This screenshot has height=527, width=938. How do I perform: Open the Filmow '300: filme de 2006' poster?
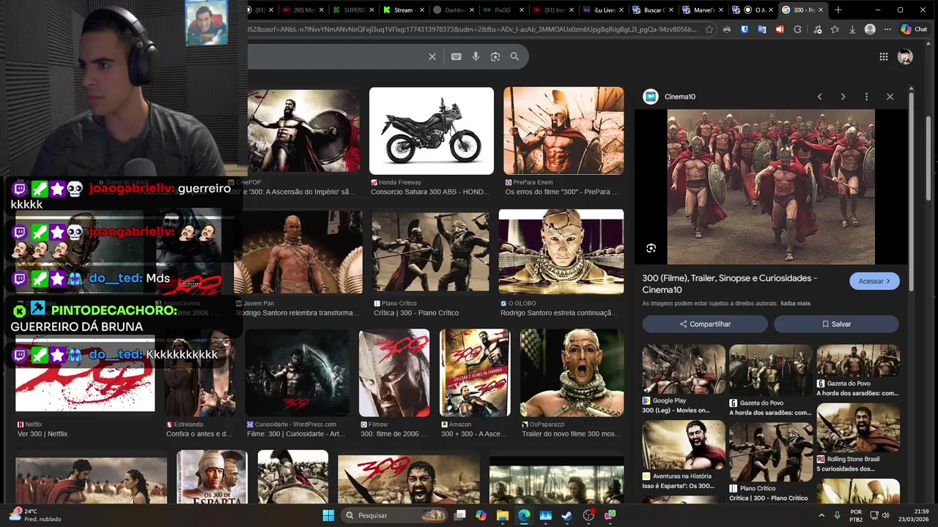tap(394, 373)
